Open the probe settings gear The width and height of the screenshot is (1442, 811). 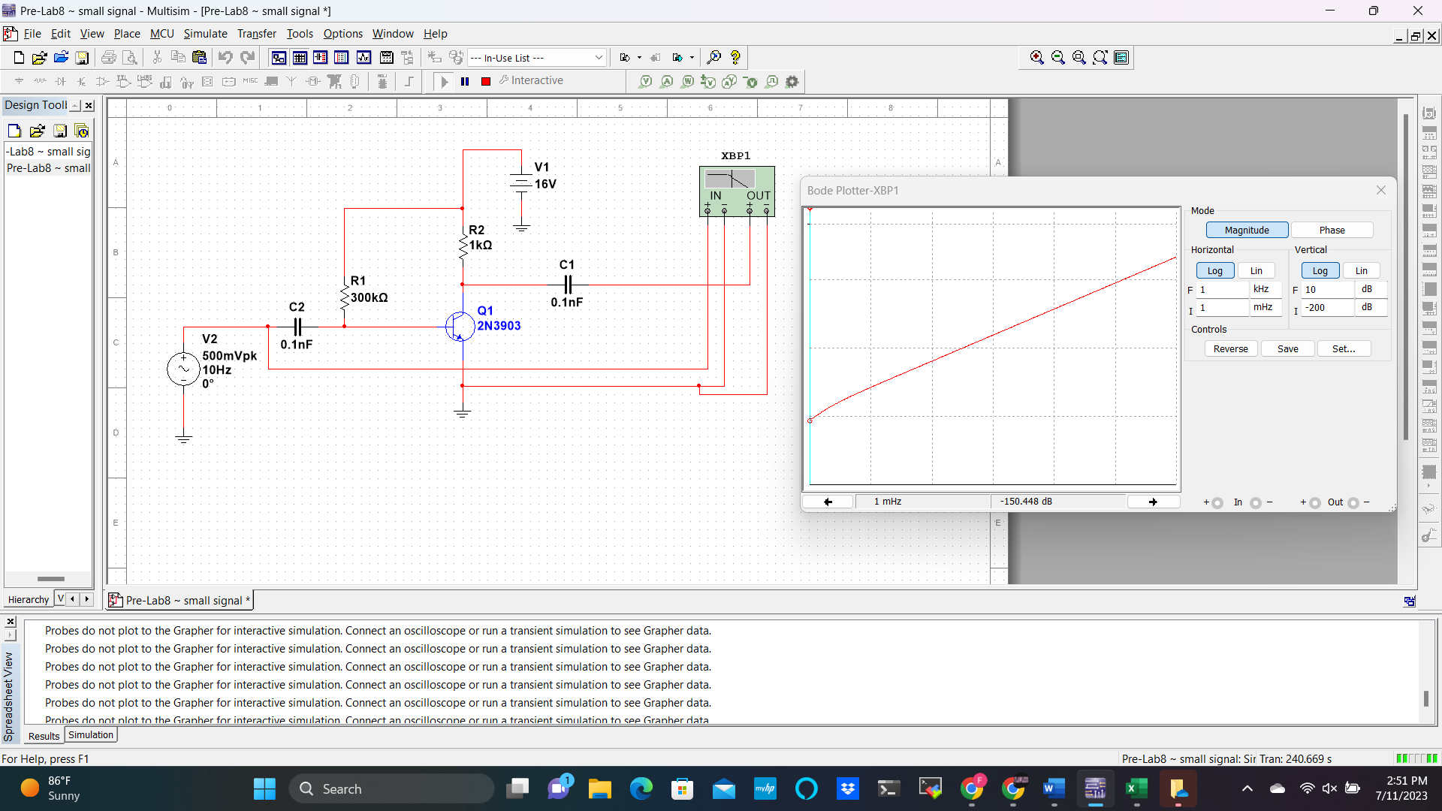pos(792,81)
